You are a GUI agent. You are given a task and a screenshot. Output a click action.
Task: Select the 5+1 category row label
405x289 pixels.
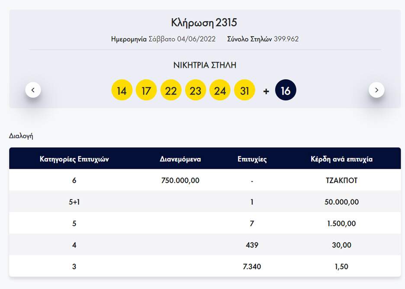pos(74,202)
